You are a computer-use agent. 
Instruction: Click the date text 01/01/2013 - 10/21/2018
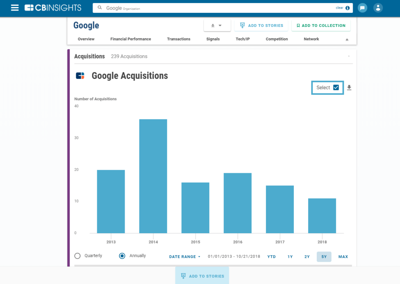click(x=234, y=256)
